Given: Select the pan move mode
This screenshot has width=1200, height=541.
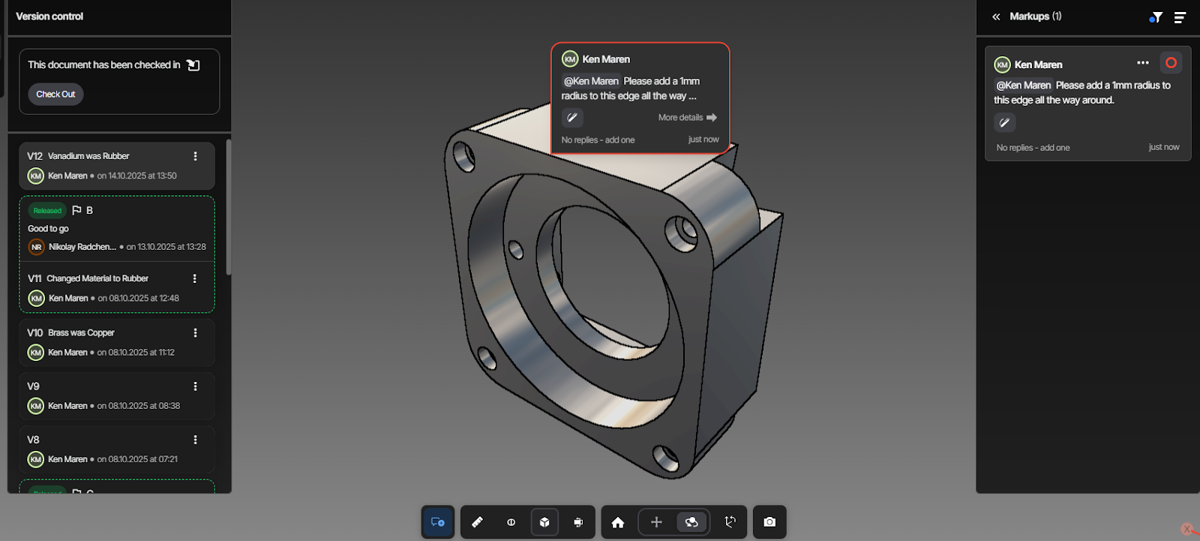Looking at the screenshot, I should point(656,521).
